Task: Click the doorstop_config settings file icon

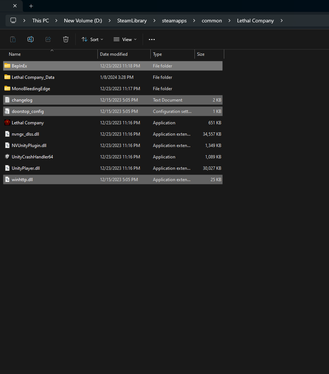Action: [x=7, y=111]
